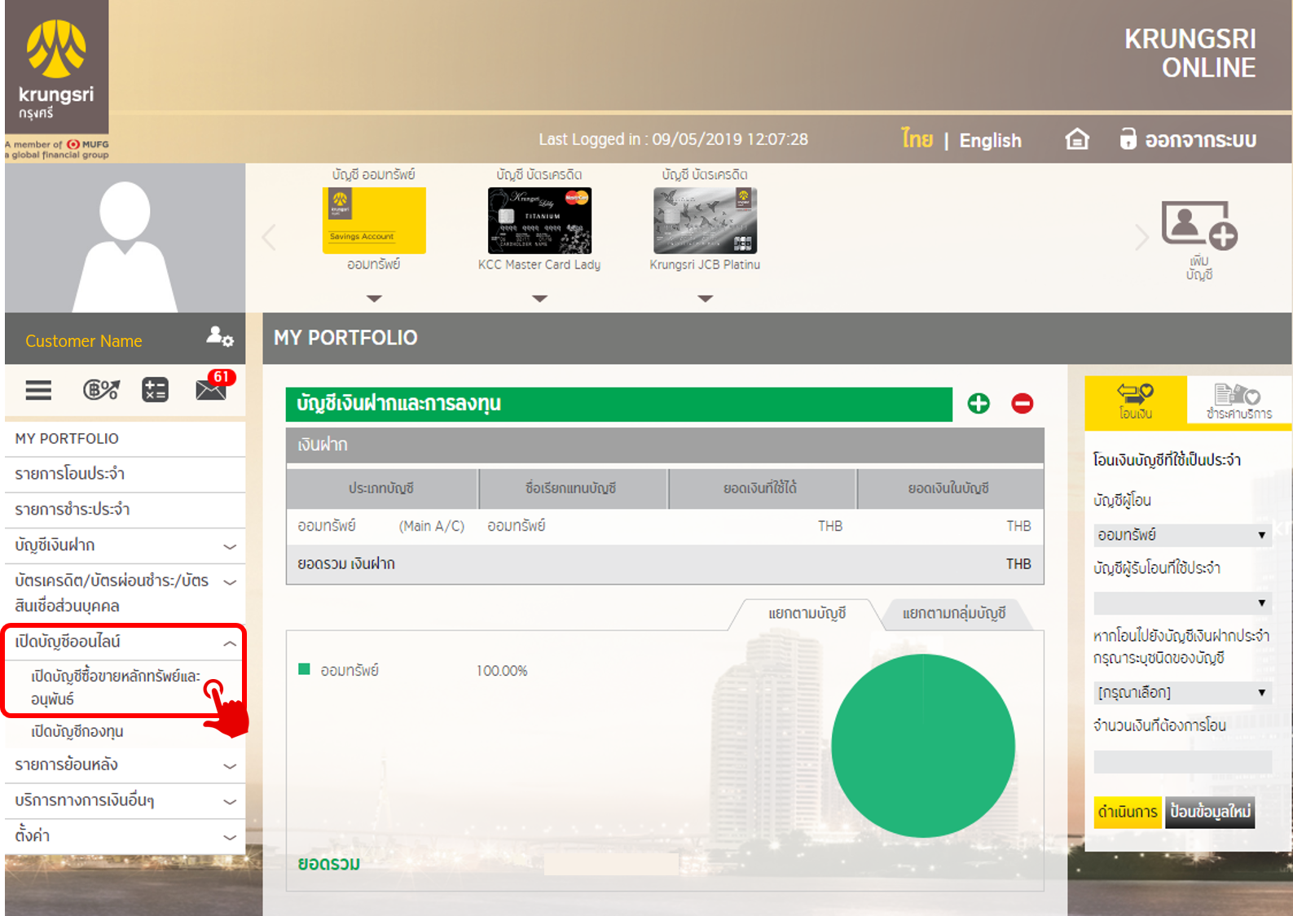Image resolution: width=1293 pixels, height=916 pixels.
Task: Click the transfer amount input field
Action: click(1182, 762)
